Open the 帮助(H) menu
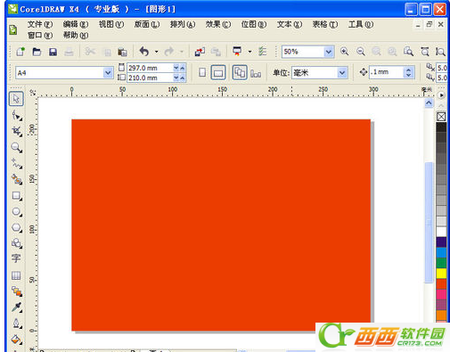The image size is (450, 352). click(x=76, y=36)
